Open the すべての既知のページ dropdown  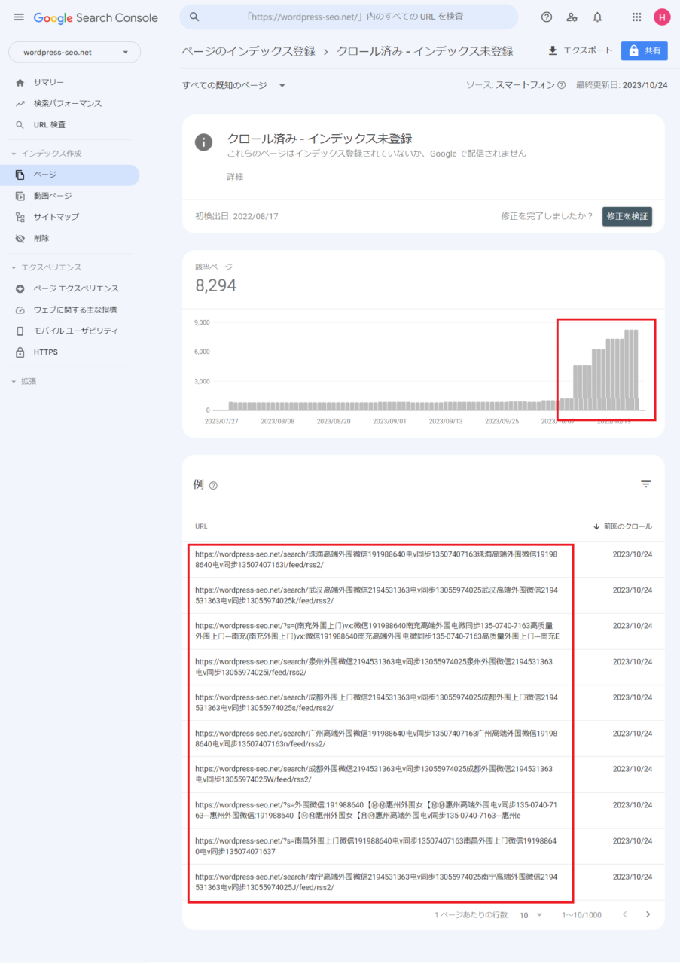point(233,85)
